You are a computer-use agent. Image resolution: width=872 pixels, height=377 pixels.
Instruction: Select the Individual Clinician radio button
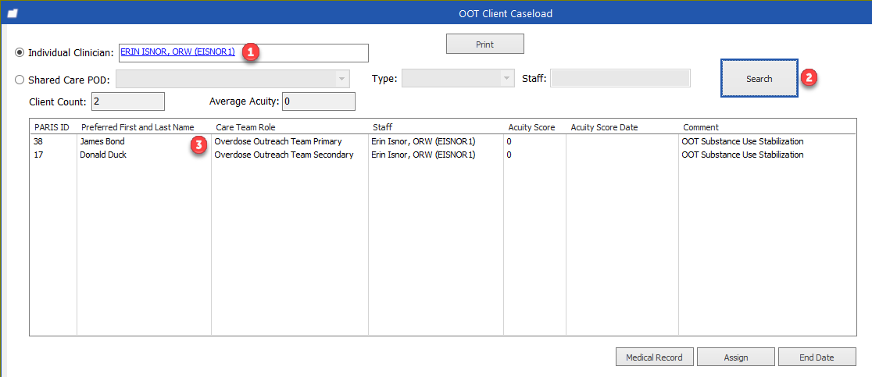click(20, 52)
